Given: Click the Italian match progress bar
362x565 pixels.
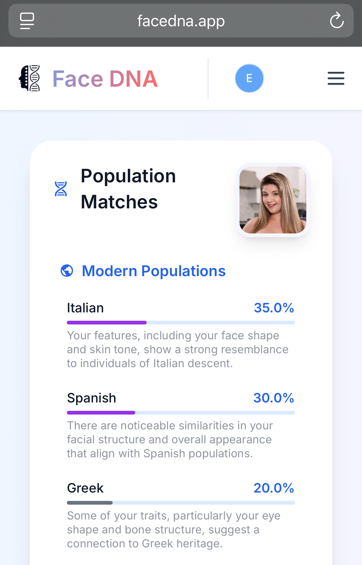Looking at the screenshot, I should pyautogui.click(x=181, y=323).
